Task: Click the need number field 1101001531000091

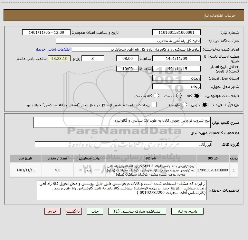Action: point(176,33)
